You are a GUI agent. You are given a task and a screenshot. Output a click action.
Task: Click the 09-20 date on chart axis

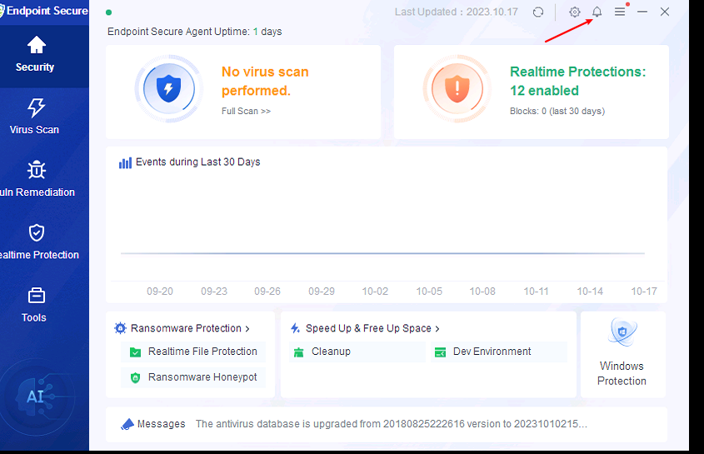[x=160, y=292]
